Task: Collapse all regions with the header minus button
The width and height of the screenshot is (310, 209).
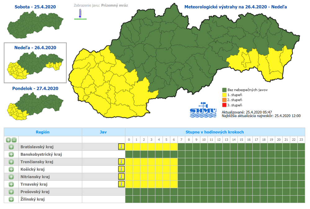Action: pos(14,140)
